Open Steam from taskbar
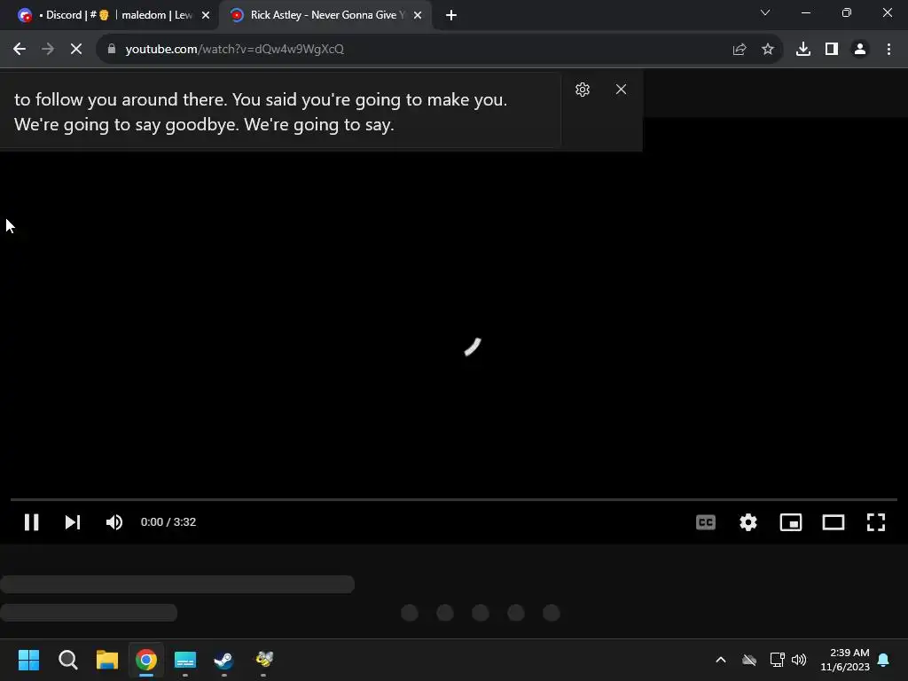 pos(224,660)
